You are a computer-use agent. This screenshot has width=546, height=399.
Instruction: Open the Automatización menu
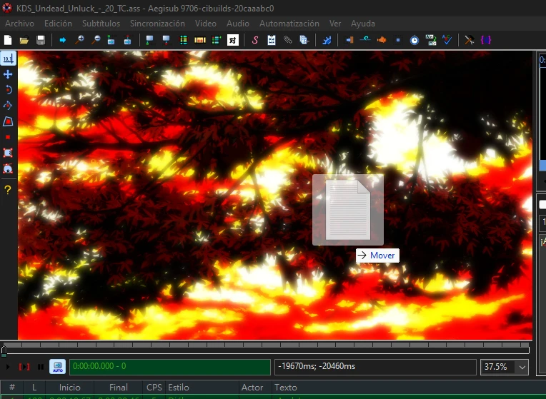click(289, 24)
